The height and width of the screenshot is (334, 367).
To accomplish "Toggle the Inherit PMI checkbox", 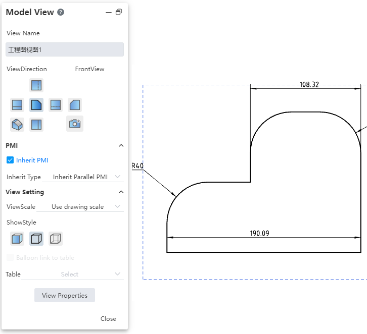I will tap(10, 160).
